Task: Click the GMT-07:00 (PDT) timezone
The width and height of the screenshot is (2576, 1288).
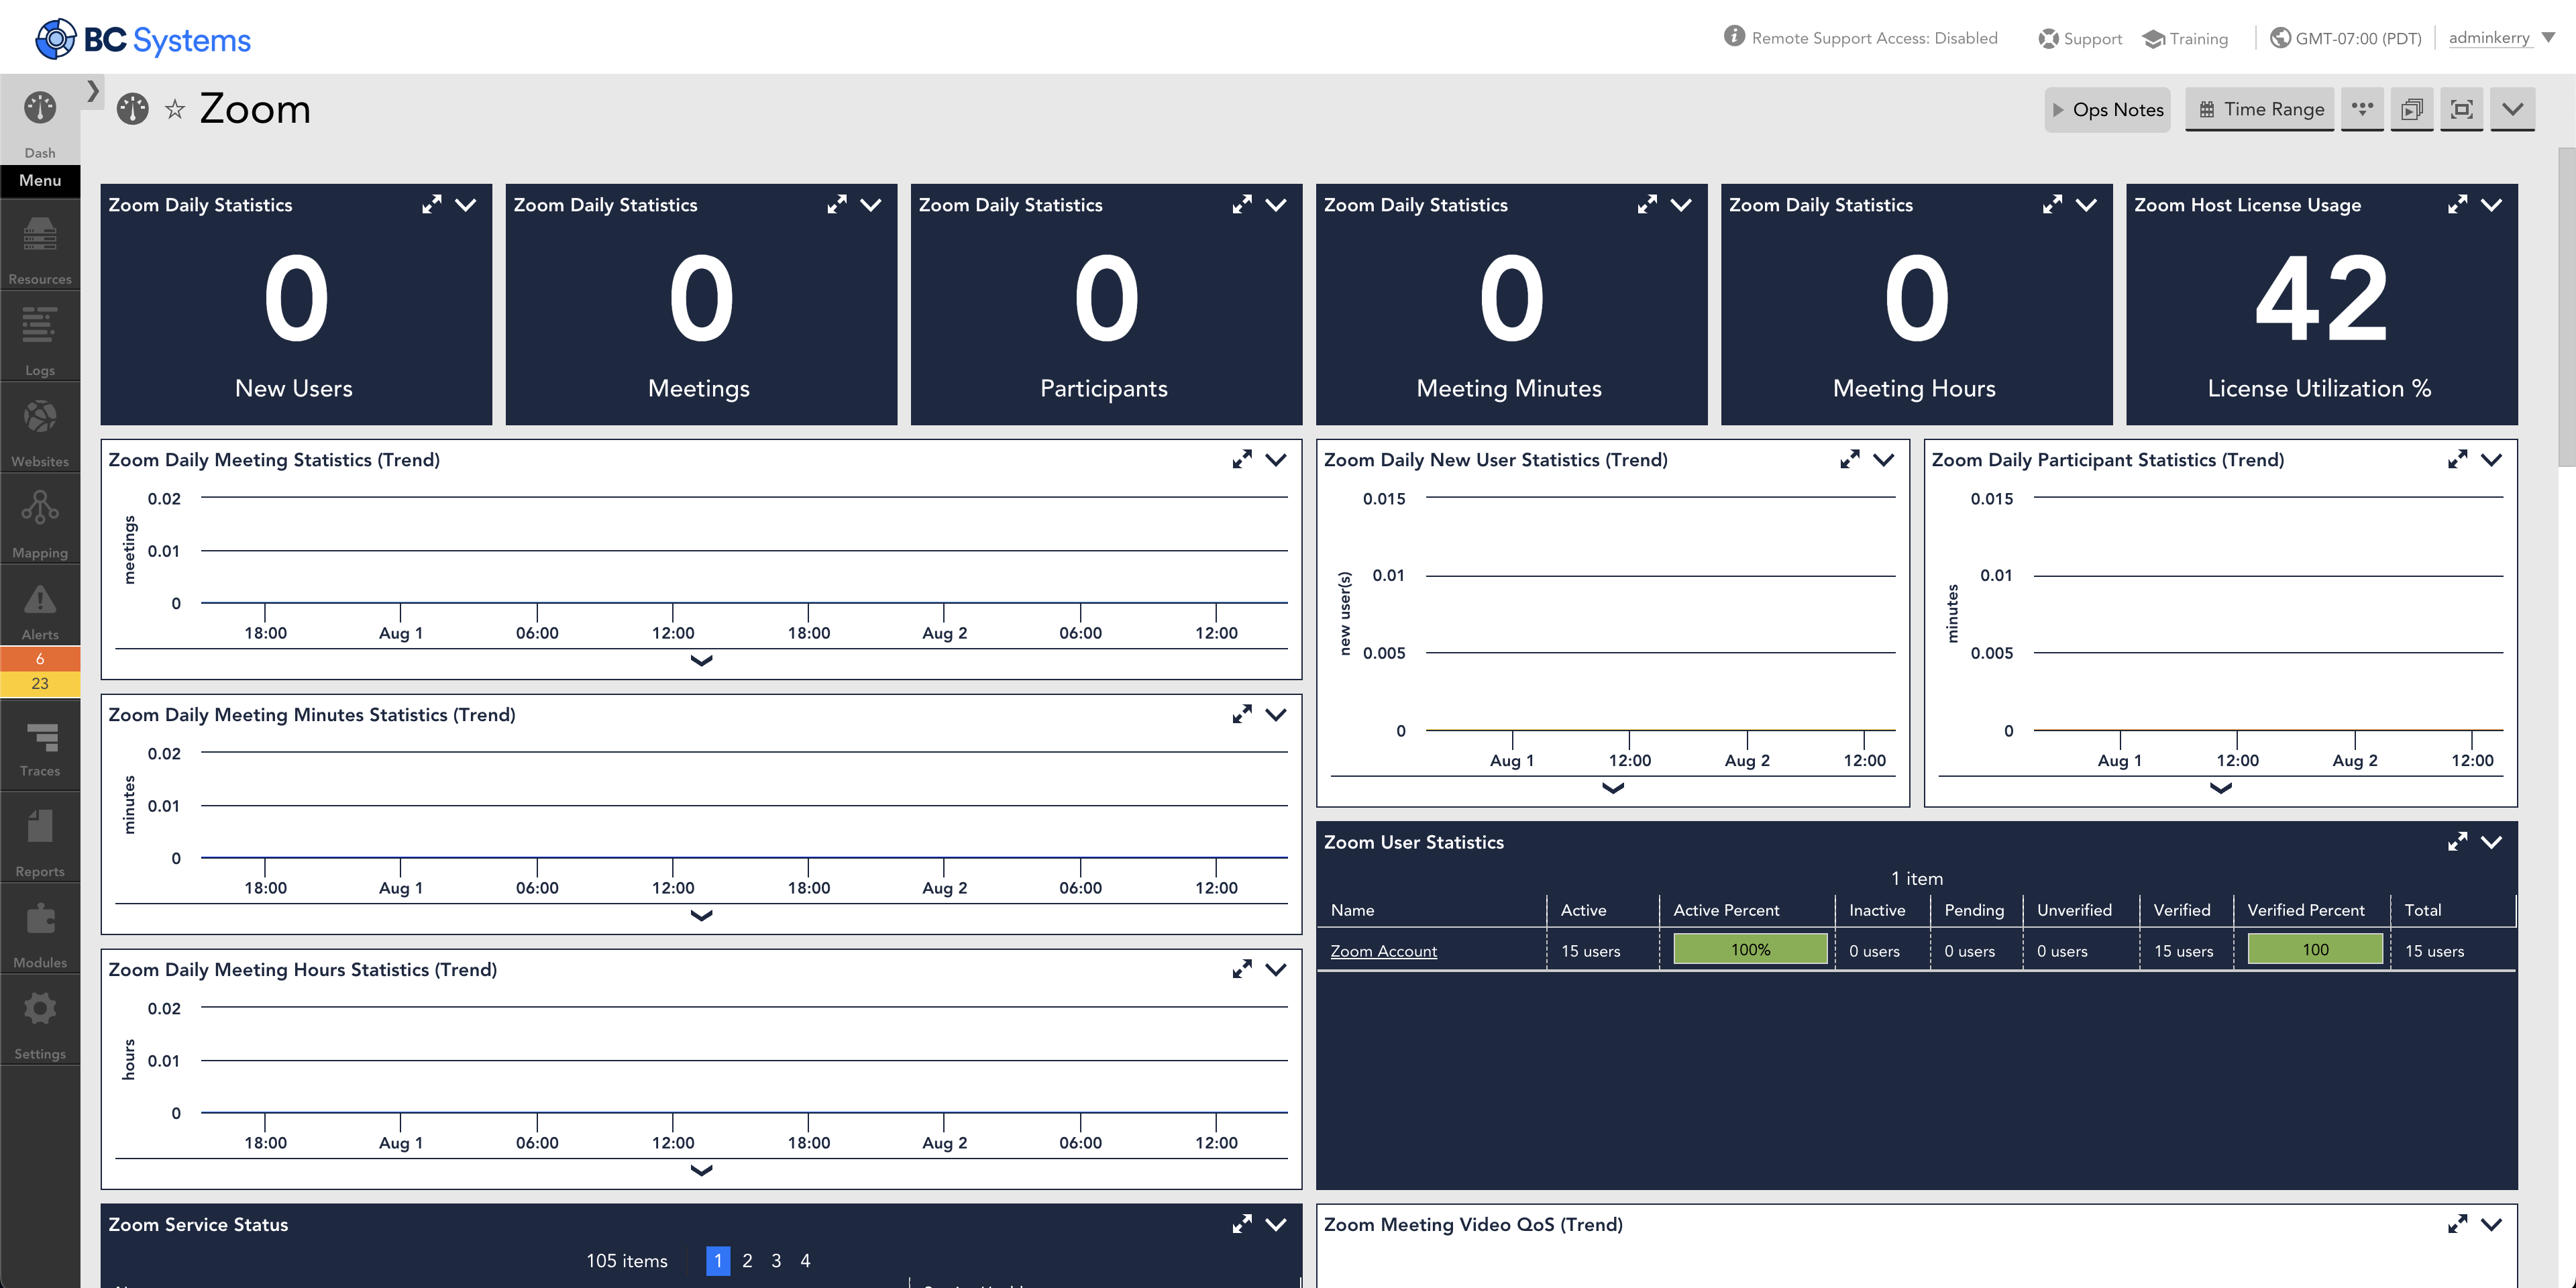Action: click(2346, 38)
